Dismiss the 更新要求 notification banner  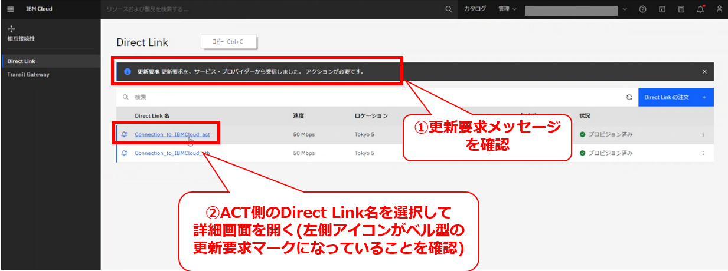pos(704,71)
